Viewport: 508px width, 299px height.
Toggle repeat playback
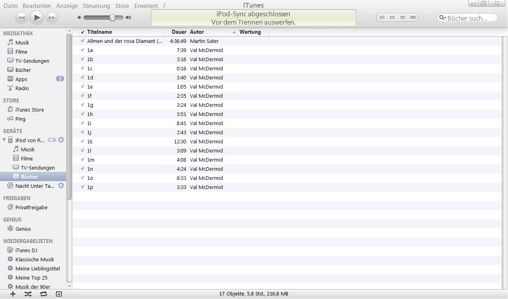coord(44,294)
